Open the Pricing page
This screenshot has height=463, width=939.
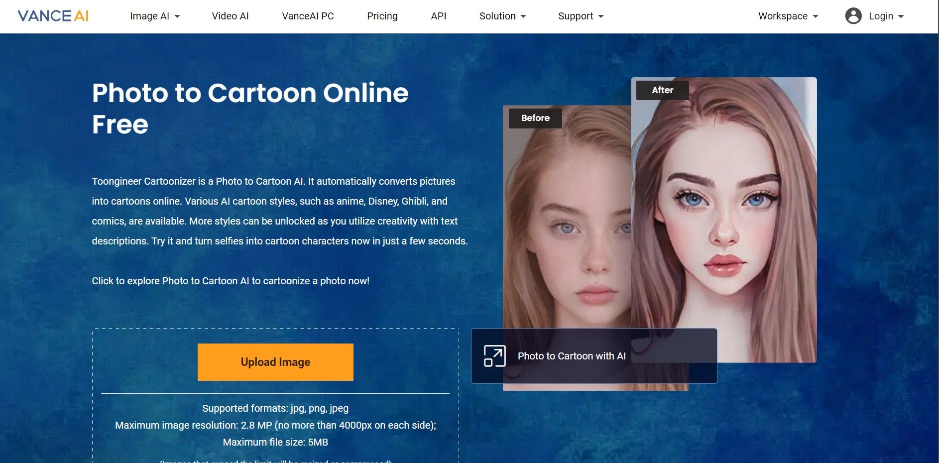coord(382,16)
